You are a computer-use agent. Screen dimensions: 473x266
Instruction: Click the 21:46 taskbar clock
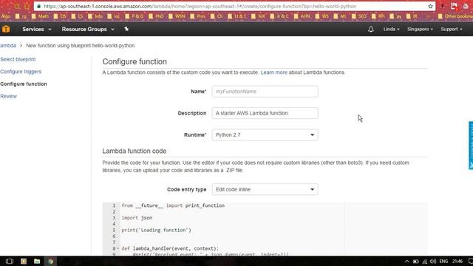coord(457,261)
